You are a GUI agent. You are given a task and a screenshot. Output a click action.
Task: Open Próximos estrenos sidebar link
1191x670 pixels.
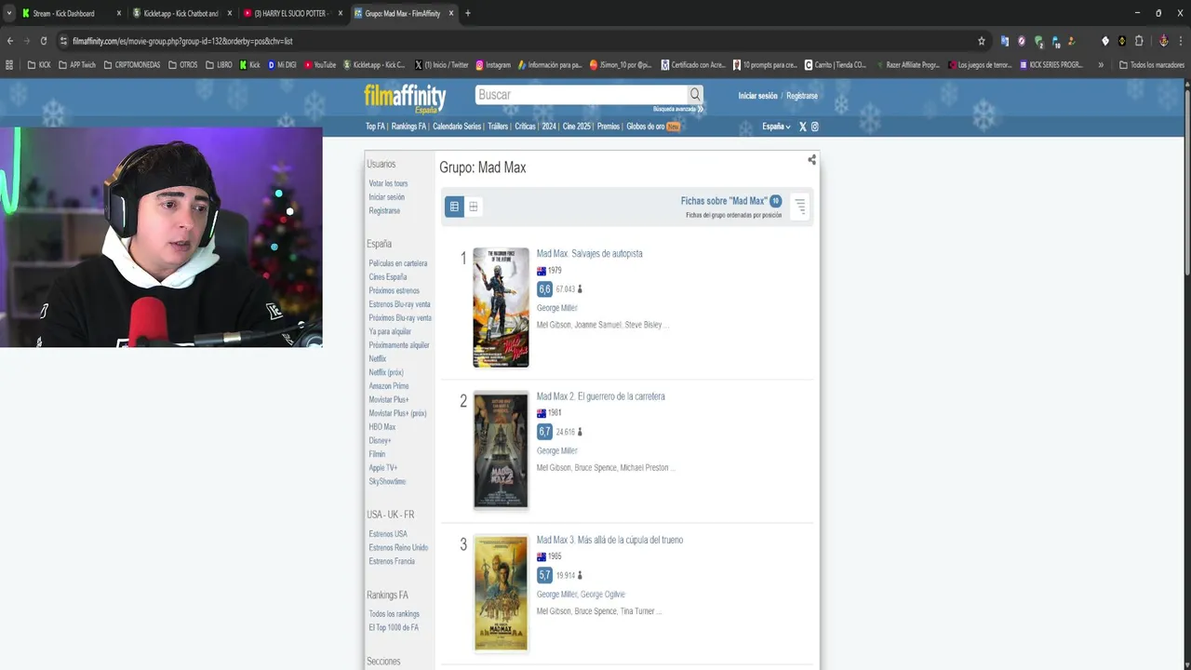tap(394, 290)
